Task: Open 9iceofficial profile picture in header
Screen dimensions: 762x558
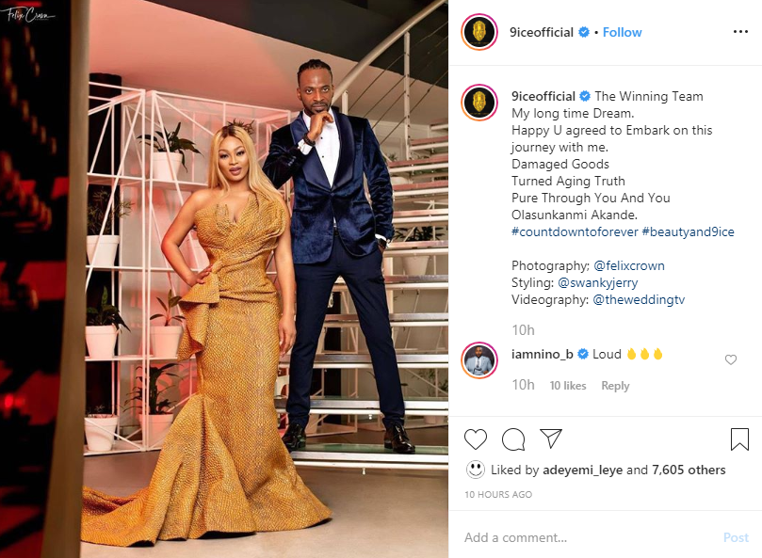Action: 479,32
